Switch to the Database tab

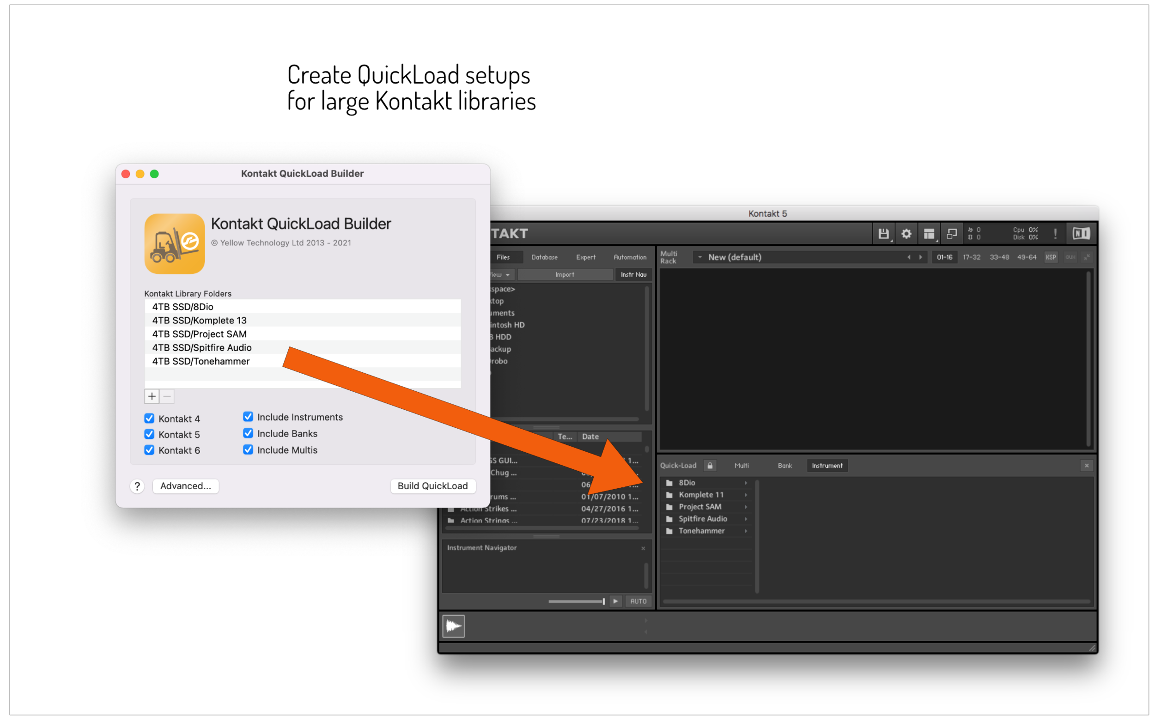pyautogui.click(x=544, y=257)
